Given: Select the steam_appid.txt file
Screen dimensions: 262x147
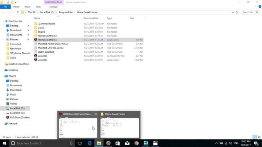Looking at the screenshot, I should click(46, 52).
